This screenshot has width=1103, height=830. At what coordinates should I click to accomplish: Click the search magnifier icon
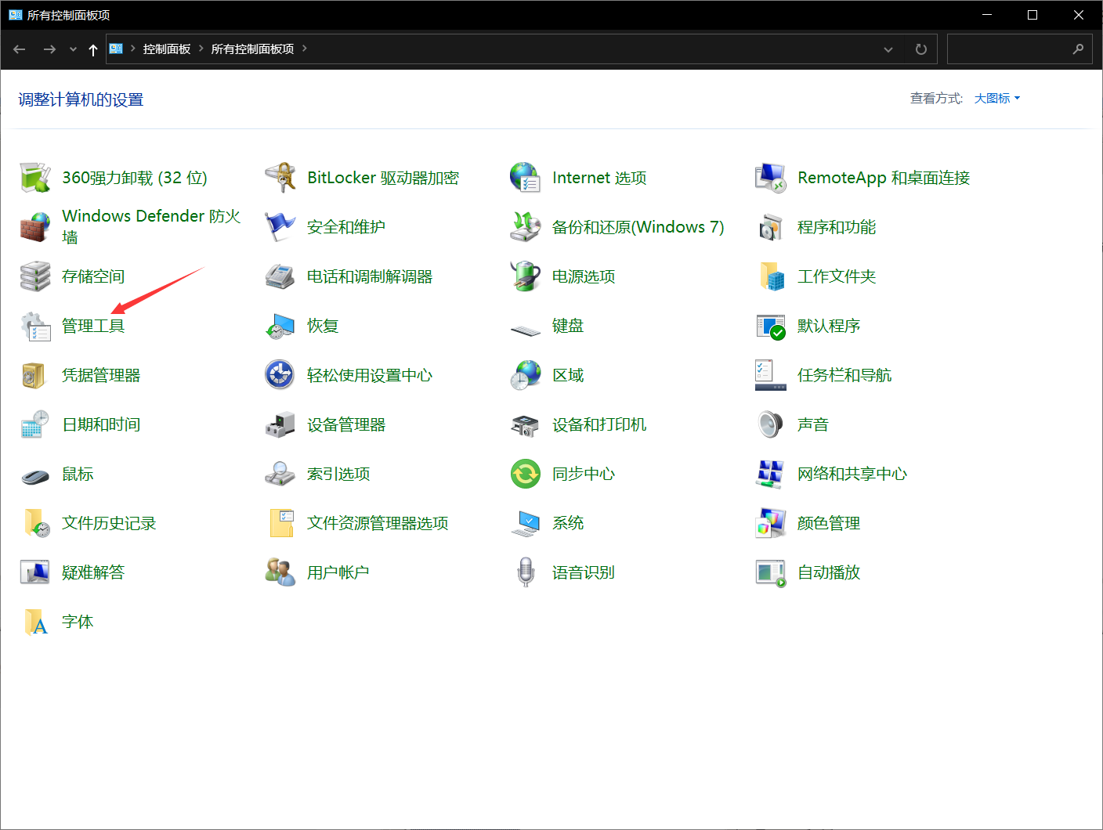[x=1078, y=49]
